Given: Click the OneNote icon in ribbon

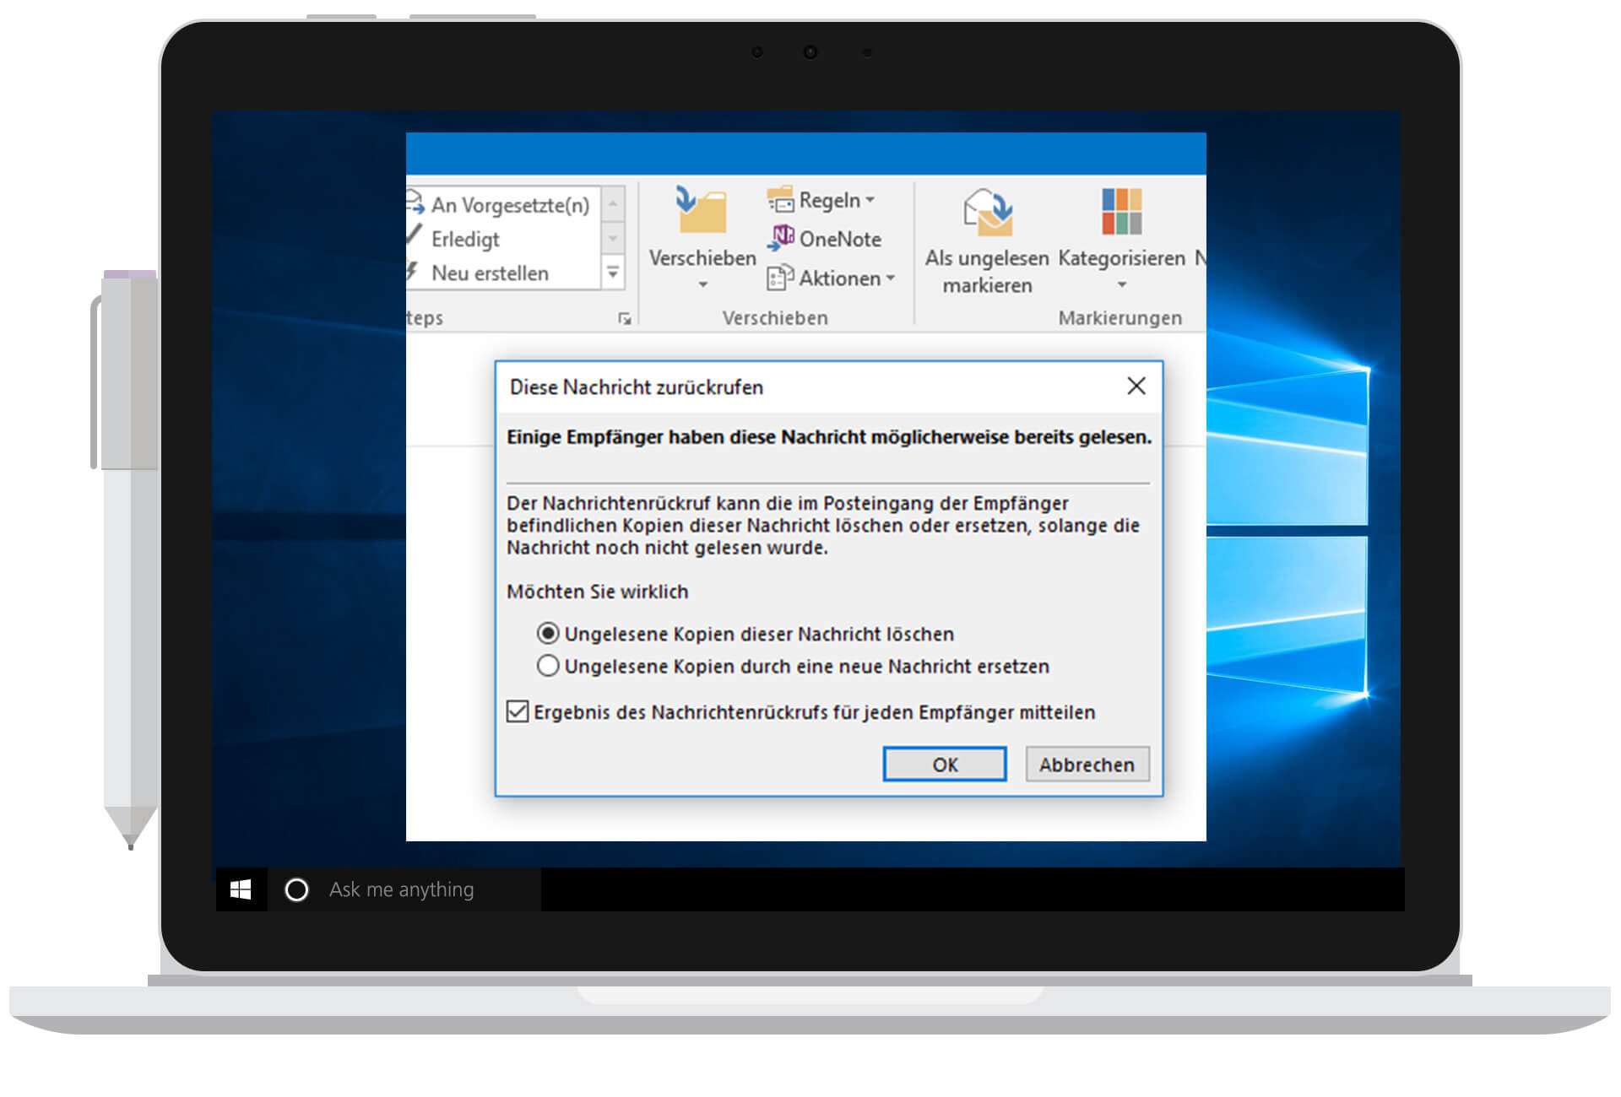Looking at the screenshot, I should click(780, 238).
